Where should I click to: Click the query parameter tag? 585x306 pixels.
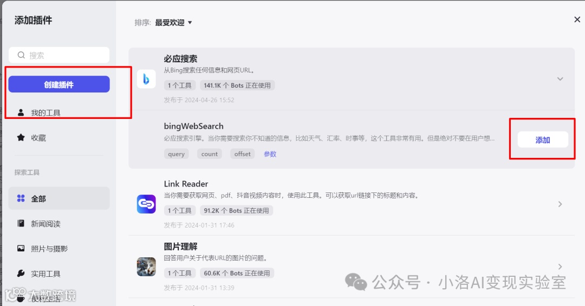coord(177,154)
